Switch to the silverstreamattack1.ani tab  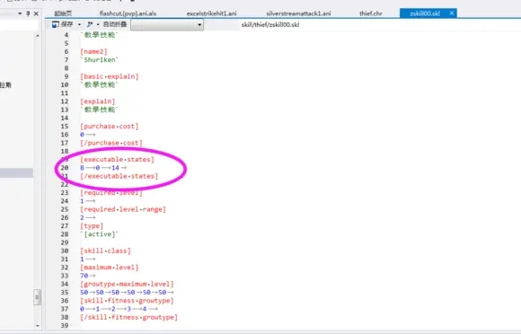click(x=298, y=13)
